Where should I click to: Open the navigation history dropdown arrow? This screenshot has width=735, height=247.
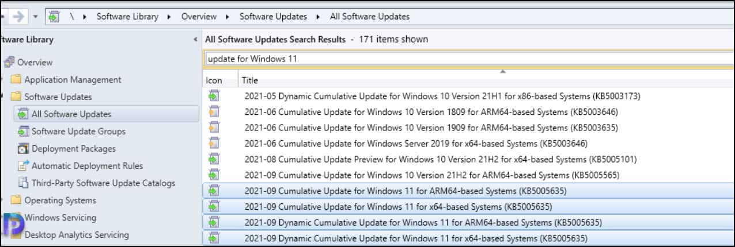[x=35, y=17]
